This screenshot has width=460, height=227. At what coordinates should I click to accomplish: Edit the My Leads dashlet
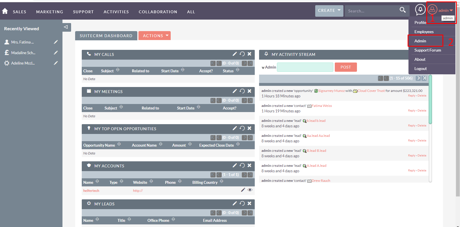coord(235,203)
